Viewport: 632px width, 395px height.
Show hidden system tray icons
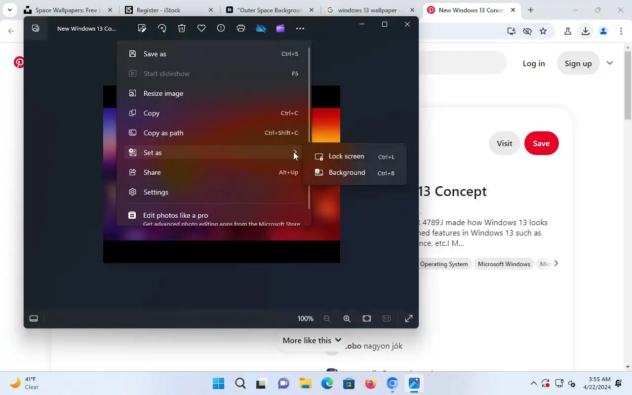pyautogui.click(x=533, y=384)
